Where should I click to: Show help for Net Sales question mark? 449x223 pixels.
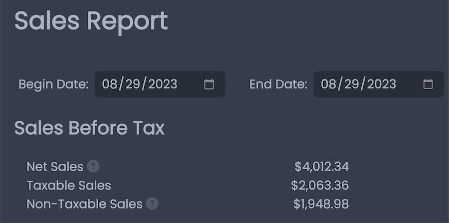coord(93,166)
